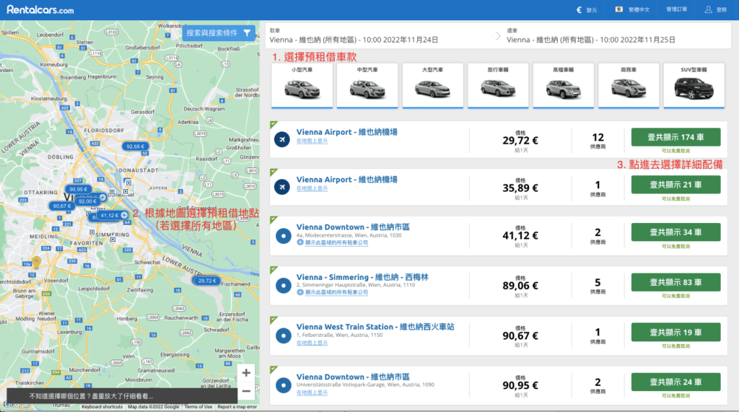Click the 5 供應商 supplier count

point(598,285)
